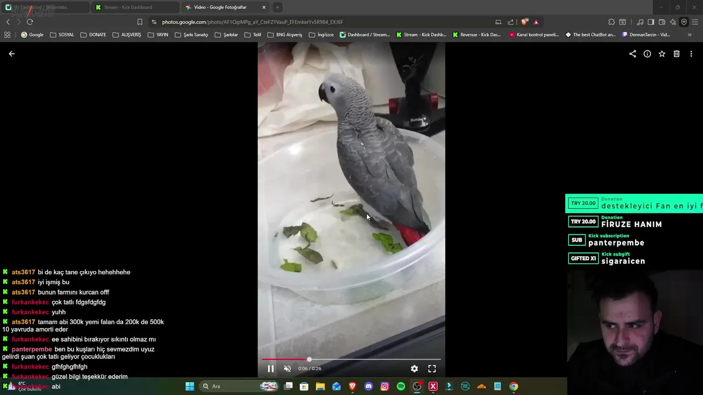Viewport: 703px width, 395px height.
Task: Open a new browser tab
Action: click(277, 7)
